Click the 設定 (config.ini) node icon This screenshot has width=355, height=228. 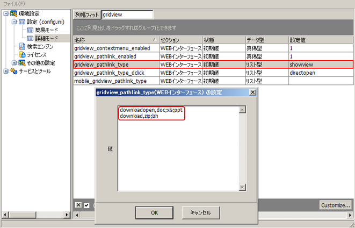(22, 22)
